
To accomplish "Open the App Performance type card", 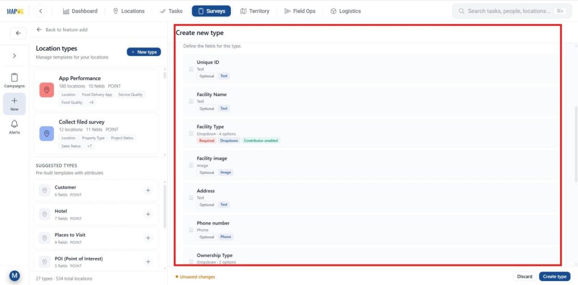I will (x=96, y=90).
